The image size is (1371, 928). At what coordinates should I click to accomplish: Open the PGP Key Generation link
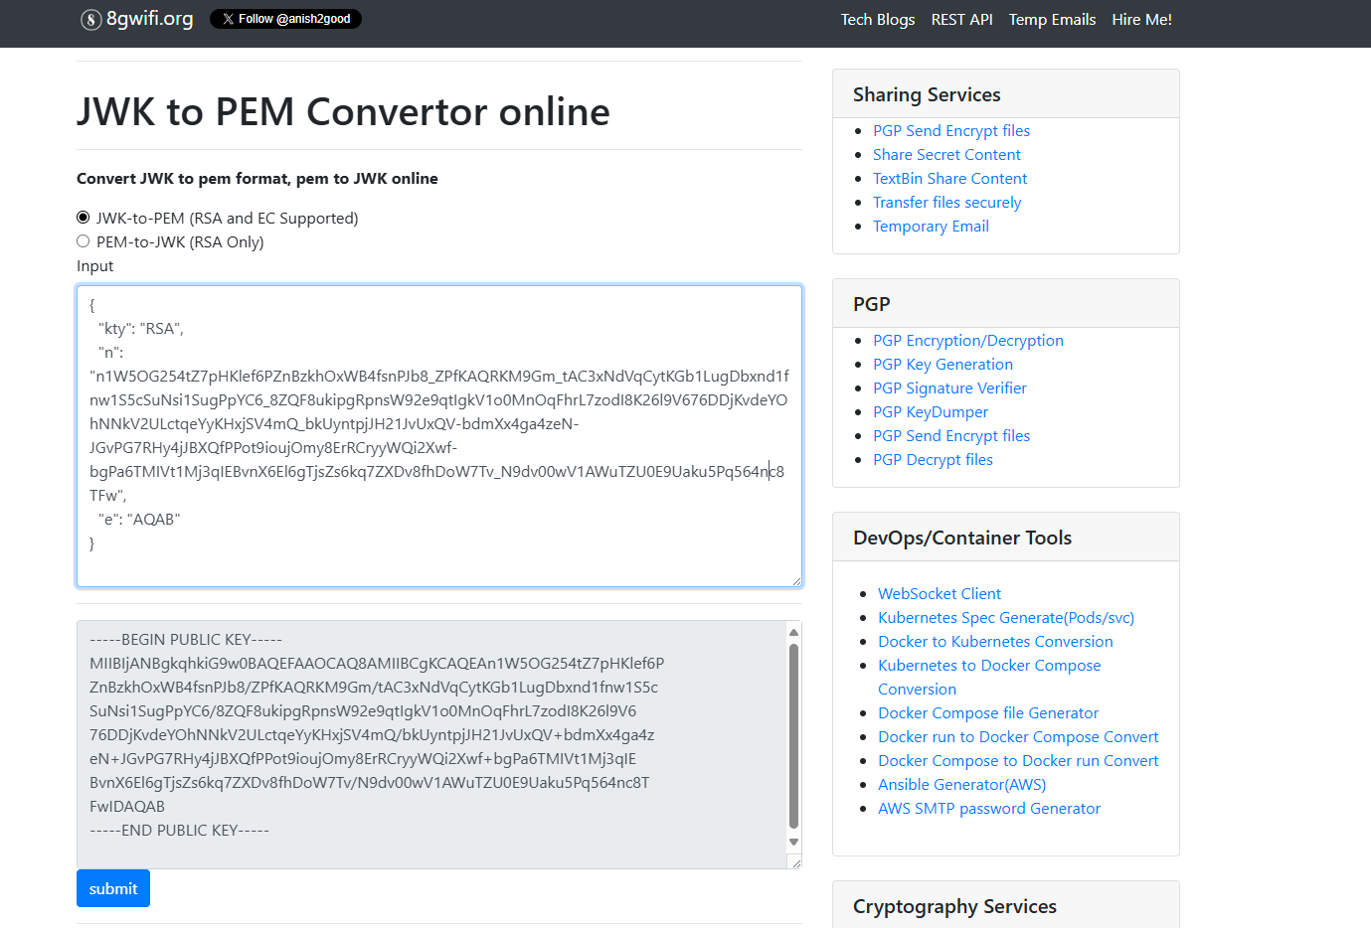pyautogui.click(x=943, y=365)
